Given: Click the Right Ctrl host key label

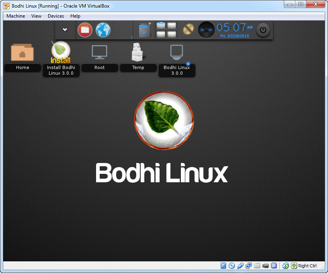Looking at the screenshot, I should [x=307, y=266].
